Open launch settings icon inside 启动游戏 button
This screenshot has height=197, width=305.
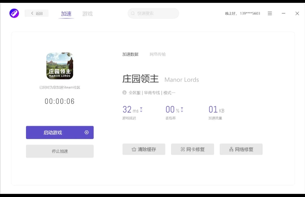(x=87, y=132)
